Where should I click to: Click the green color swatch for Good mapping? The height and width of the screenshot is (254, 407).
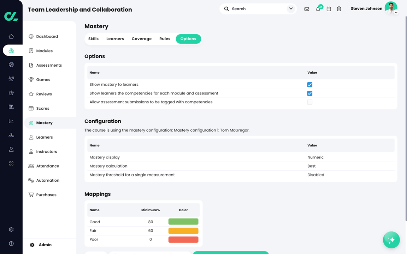point(183,221)
